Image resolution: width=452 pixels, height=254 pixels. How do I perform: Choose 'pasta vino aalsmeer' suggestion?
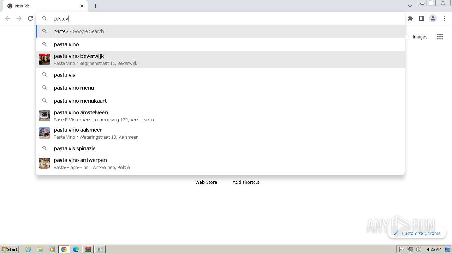220,133
